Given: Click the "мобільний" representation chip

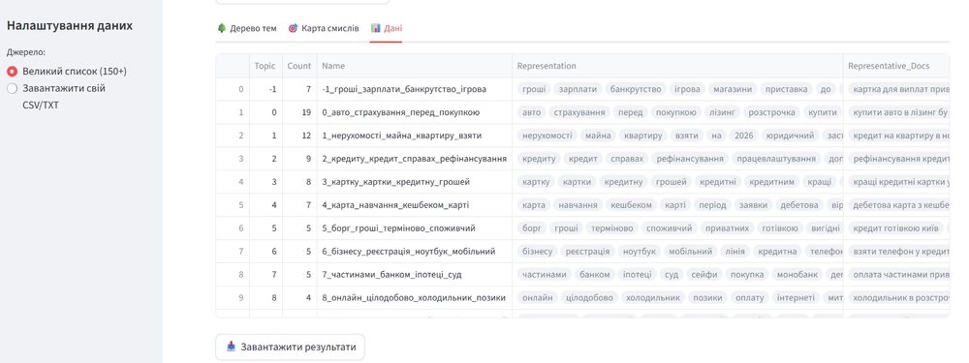Looking at the screenshot, I should [691, 252].
